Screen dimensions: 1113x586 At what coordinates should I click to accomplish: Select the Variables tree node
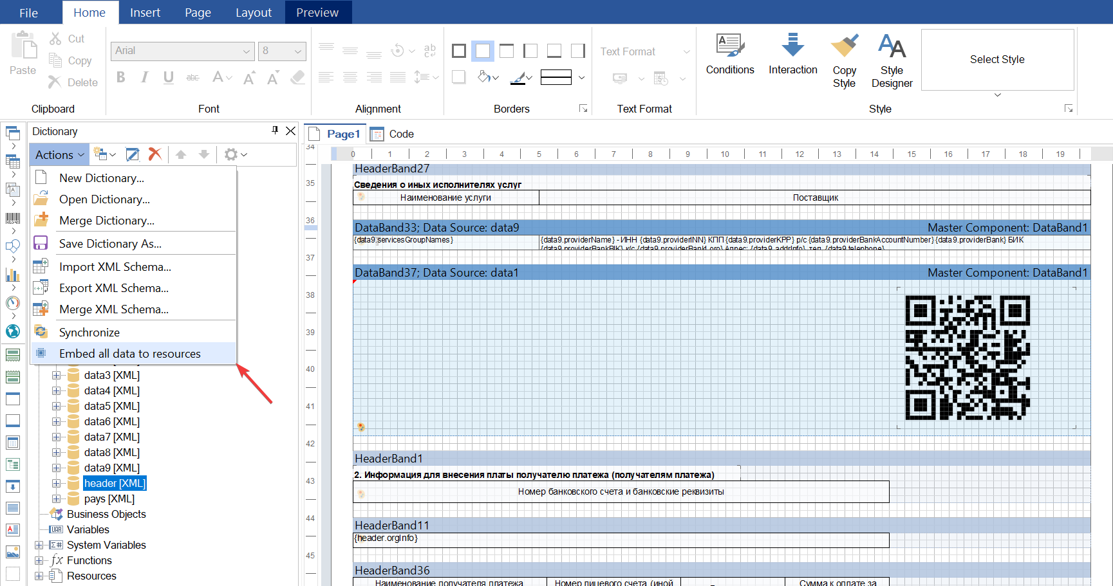click(88, 529)
